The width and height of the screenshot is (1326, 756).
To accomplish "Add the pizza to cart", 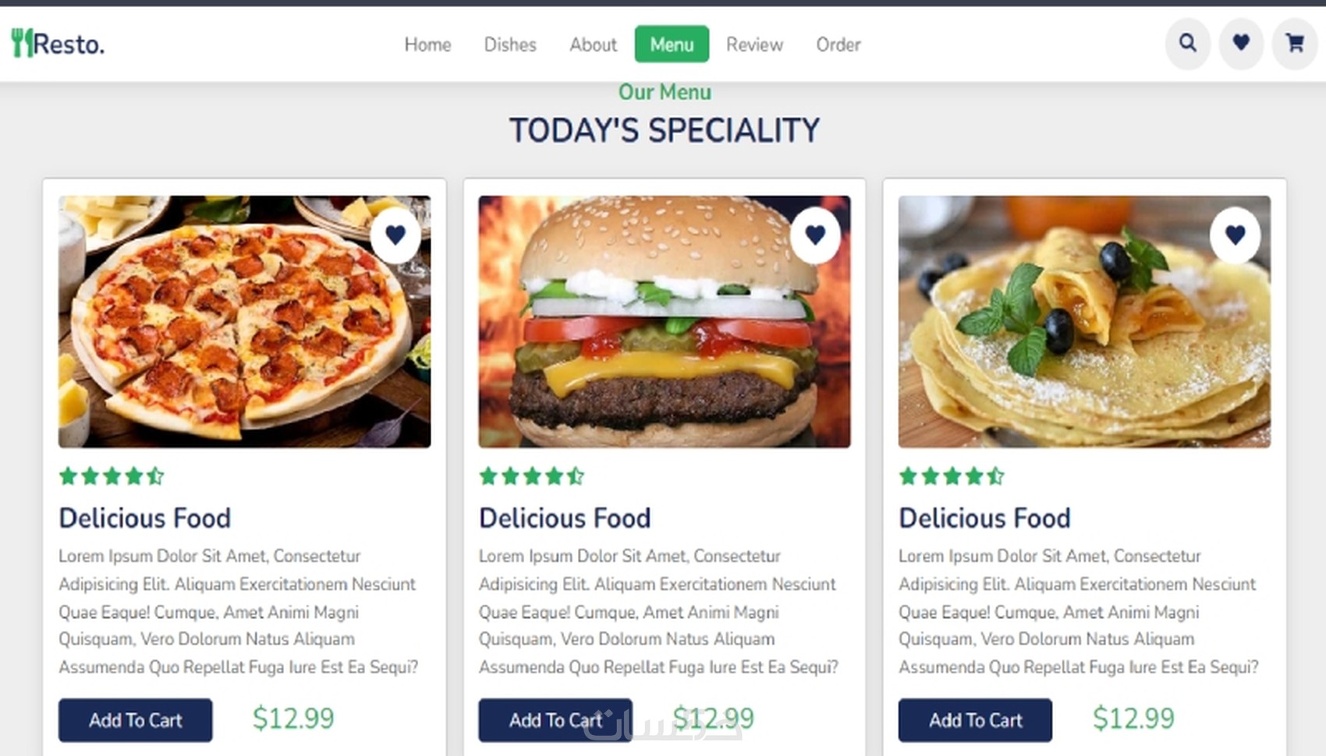I will point(135,720).
